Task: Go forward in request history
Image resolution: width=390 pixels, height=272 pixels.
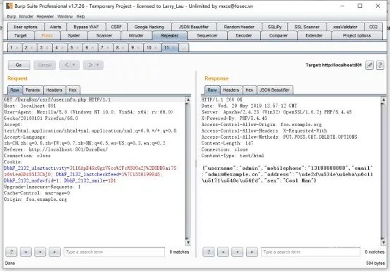Action: point(93,65)
